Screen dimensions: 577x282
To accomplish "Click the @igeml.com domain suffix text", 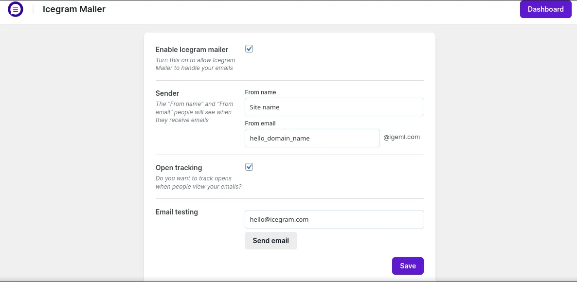I will (x=401, y=137).
